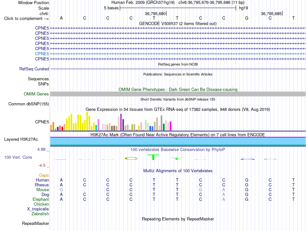Open 'Short Genetic Variants from dbSNP release 155'
The width and height of the screenshot is (306, 231).
(178, 99)
